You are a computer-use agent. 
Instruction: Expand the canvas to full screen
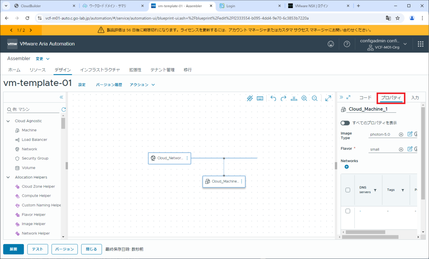click(x=328, y=98)
